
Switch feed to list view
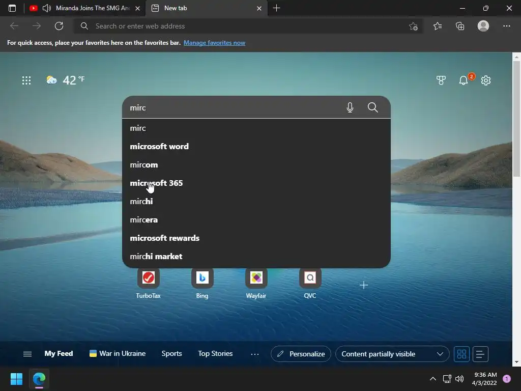point(480,354)
